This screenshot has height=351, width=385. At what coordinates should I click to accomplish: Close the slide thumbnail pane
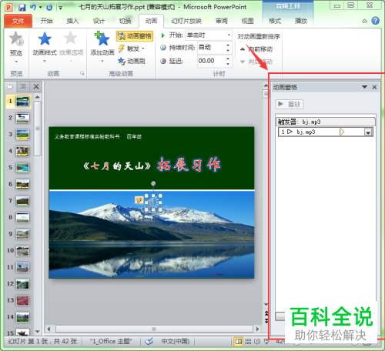pyautogui.click(x=36, y=87)
